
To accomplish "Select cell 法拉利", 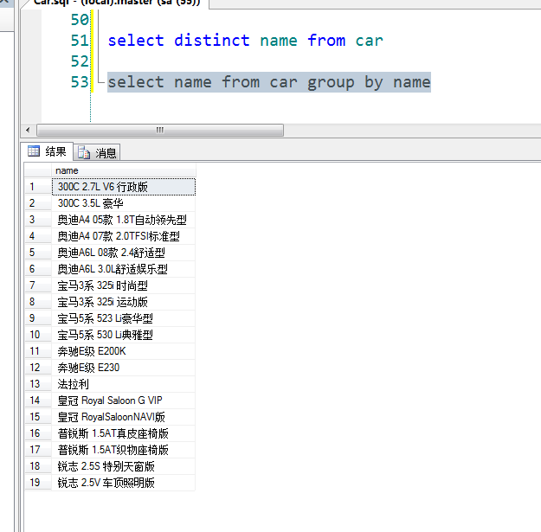I will click(x=124, y=384).
